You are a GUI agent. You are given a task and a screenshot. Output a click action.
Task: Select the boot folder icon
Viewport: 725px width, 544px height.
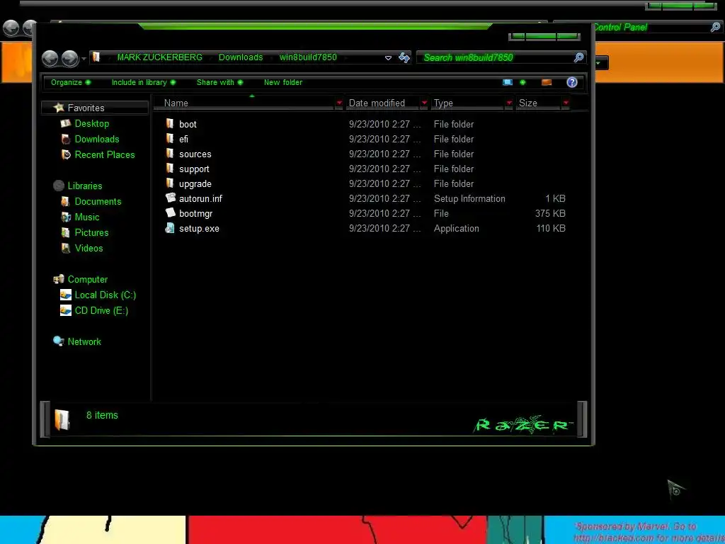(170, 123)
